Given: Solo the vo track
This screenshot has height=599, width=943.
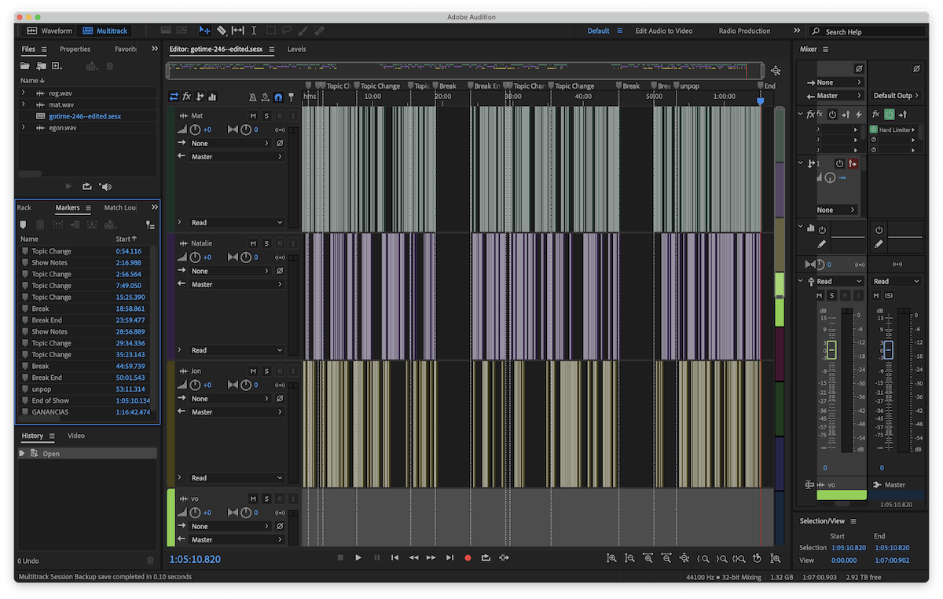Looking at the screenshot, I should [x=266, y=499].
